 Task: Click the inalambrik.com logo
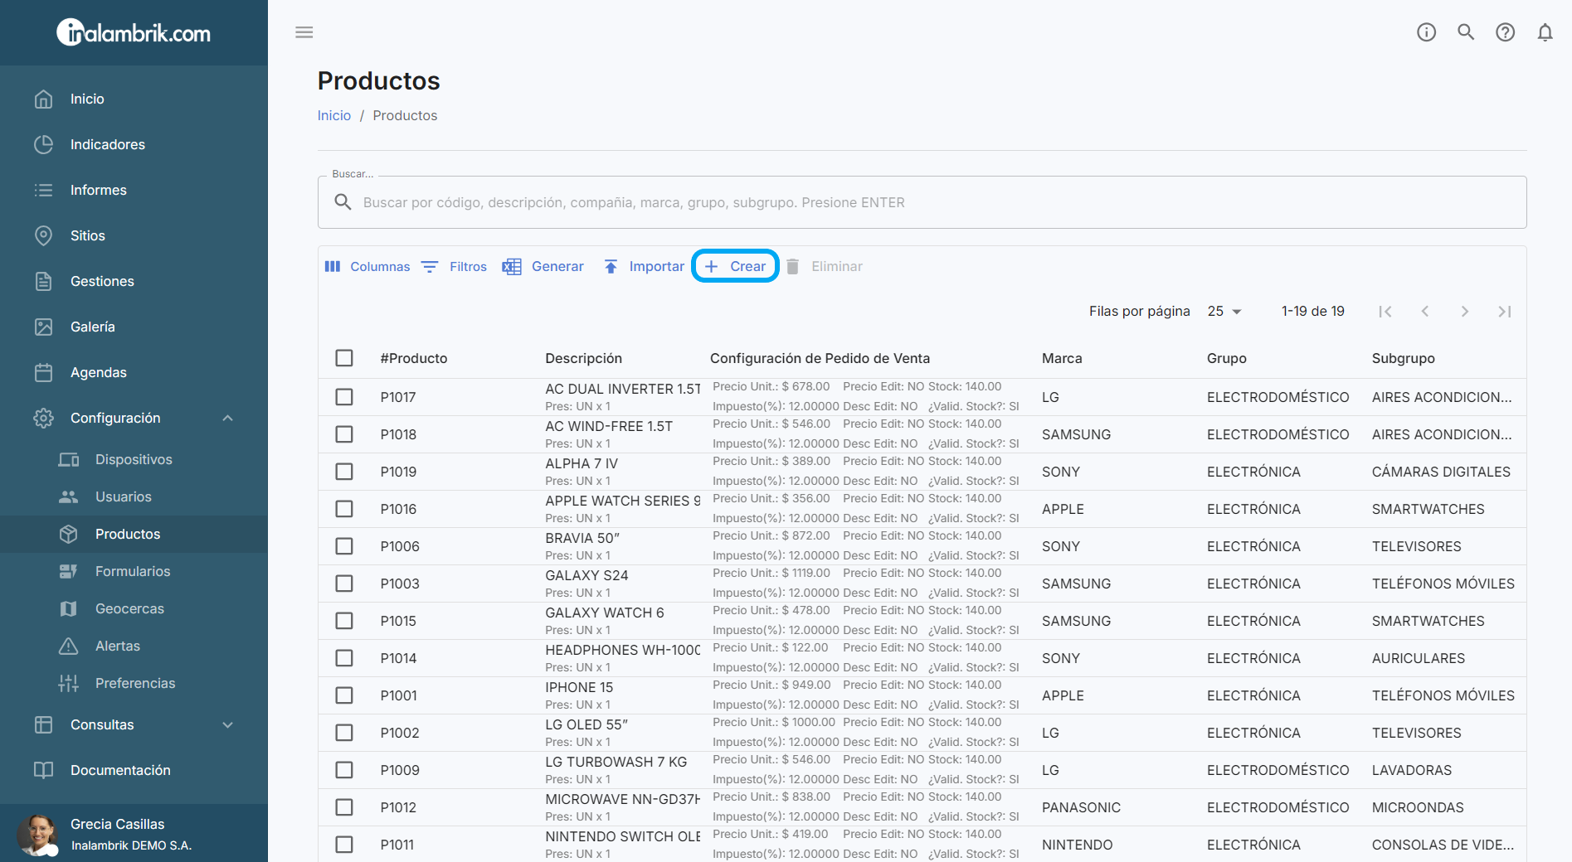click(x=134, y=32)
